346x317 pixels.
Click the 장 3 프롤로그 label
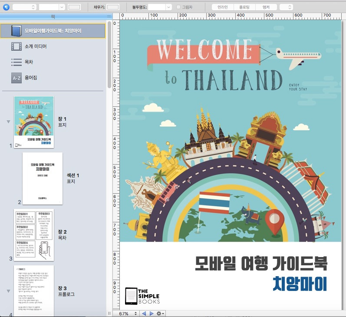click(66, 291)
